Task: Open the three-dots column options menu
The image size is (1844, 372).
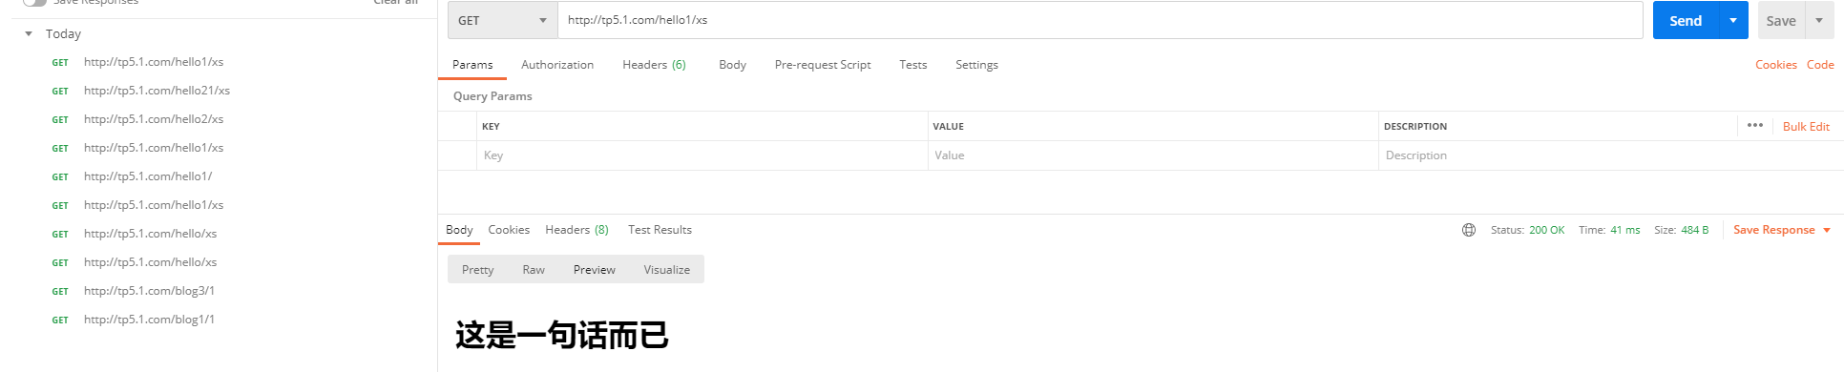Action: 1755,125
